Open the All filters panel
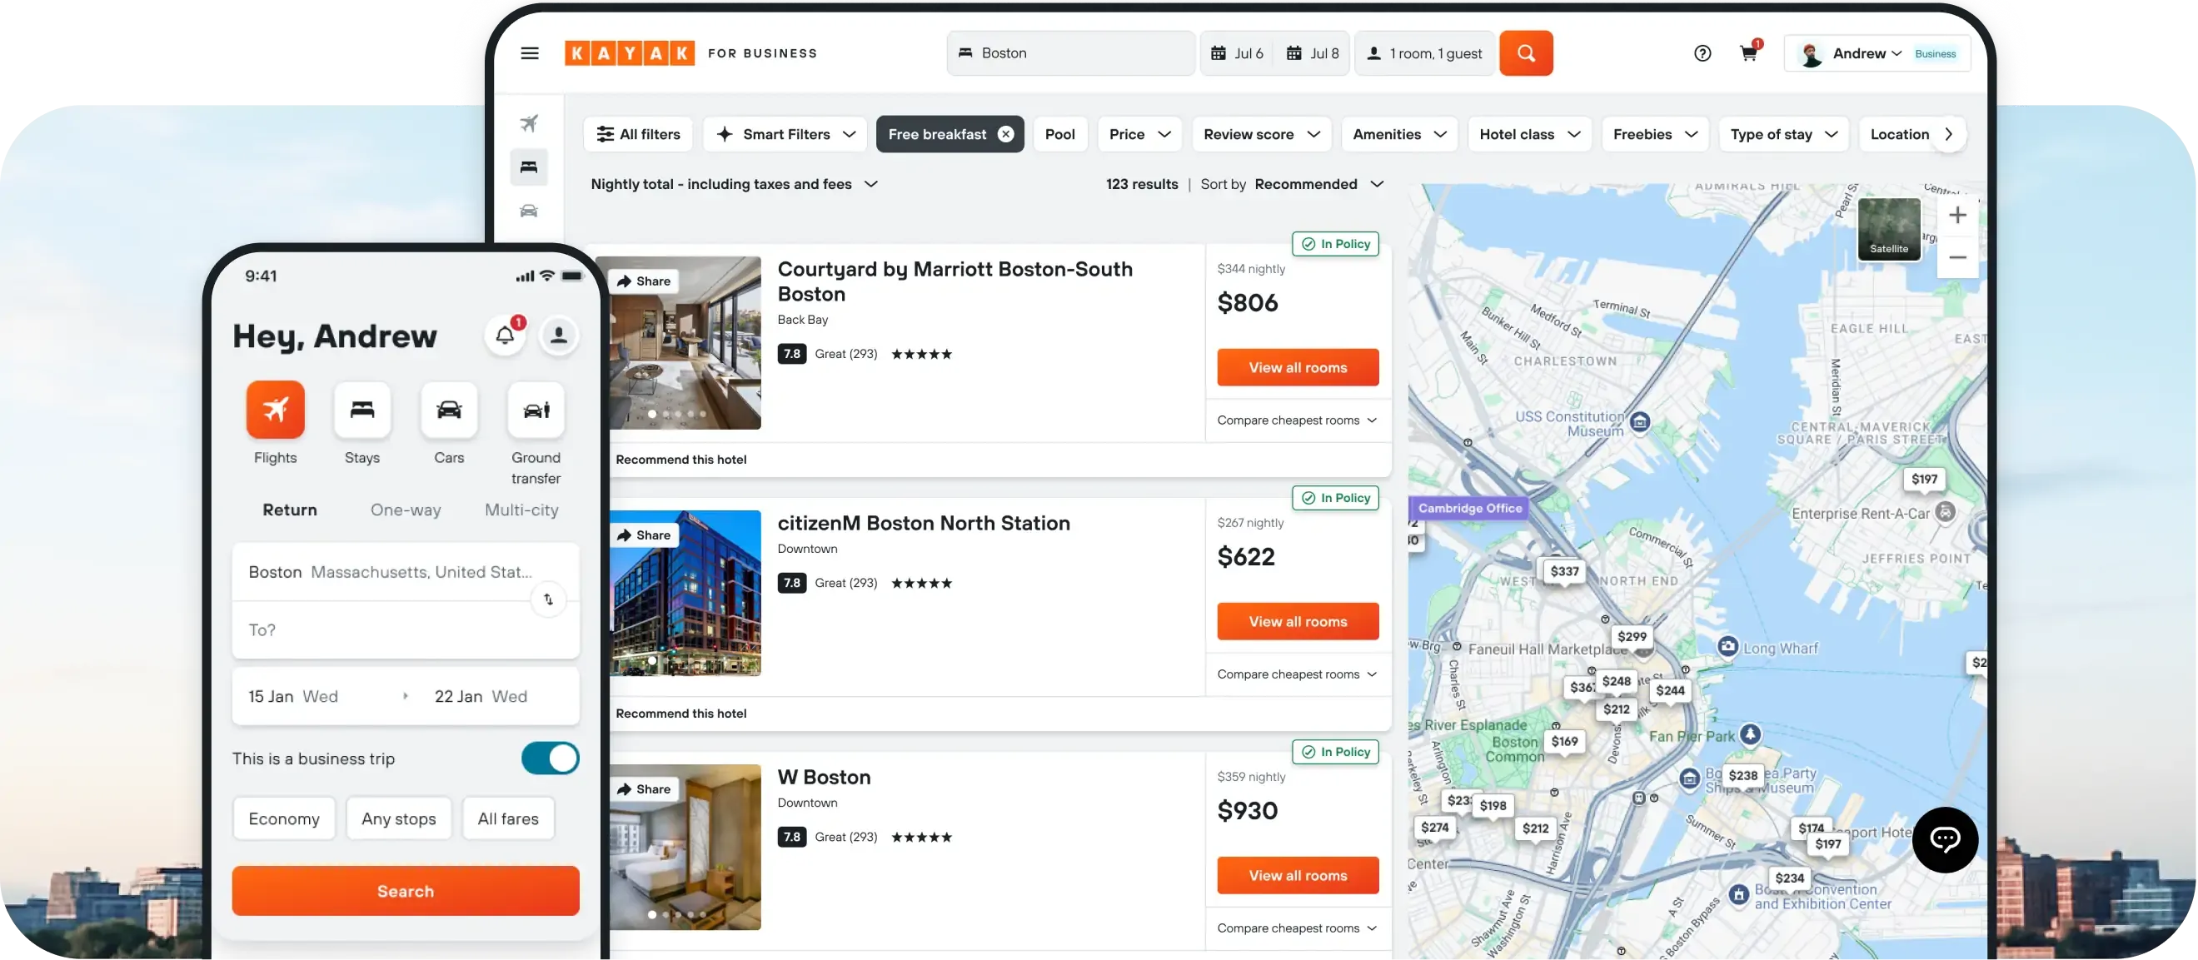 click(638, 134)
